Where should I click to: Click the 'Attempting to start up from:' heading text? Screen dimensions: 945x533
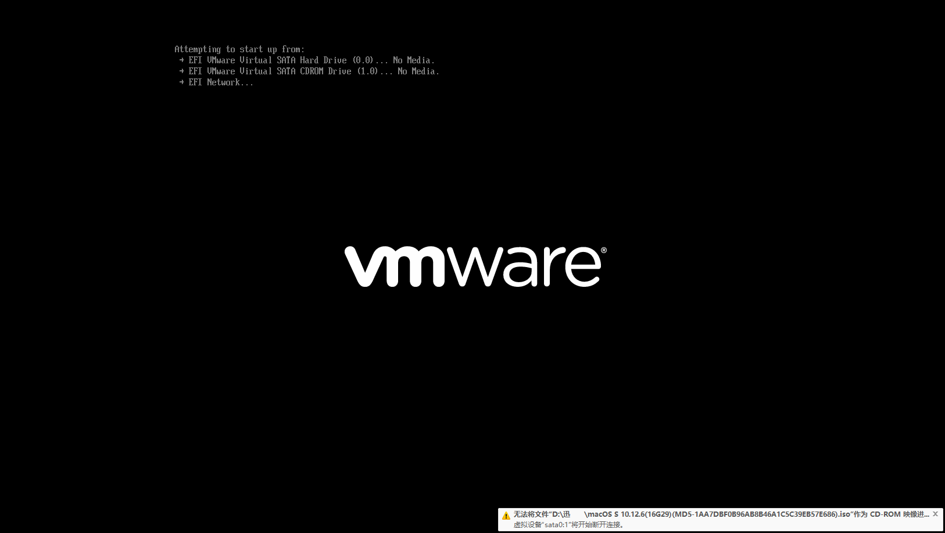(240, 49)
